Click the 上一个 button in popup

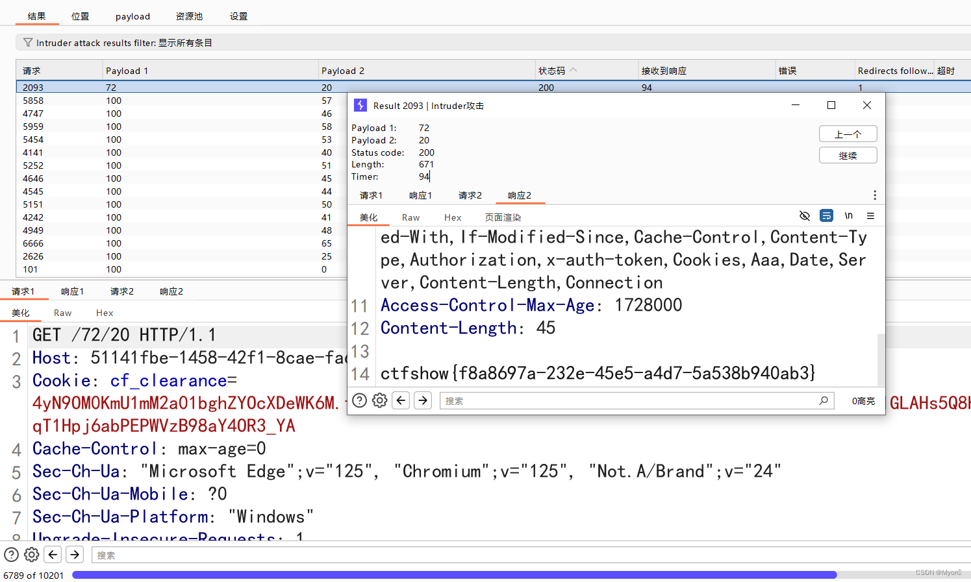click(848, 134)
